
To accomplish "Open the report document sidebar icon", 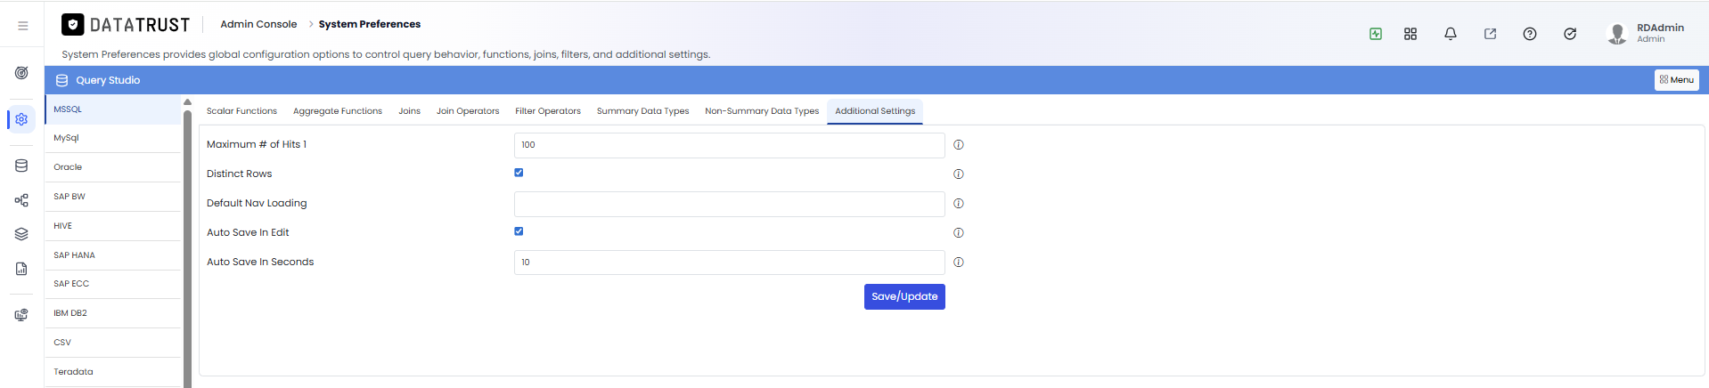I will point(21,269).
